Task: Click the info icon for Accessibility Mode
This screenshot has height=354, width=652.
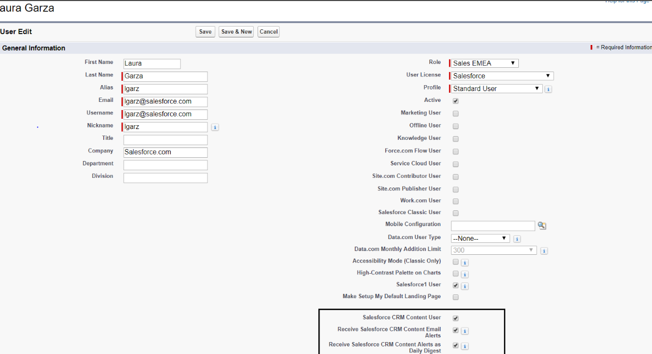Action: 465,262
